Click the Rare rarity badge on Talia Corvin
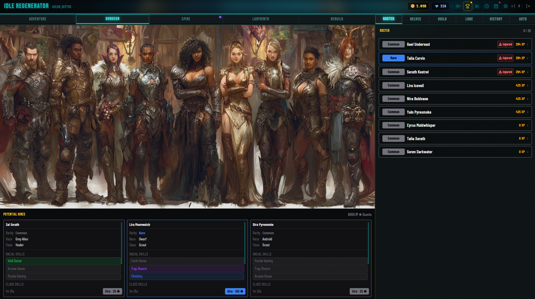This screenshot has width=535, height=299. coord(393,58)
